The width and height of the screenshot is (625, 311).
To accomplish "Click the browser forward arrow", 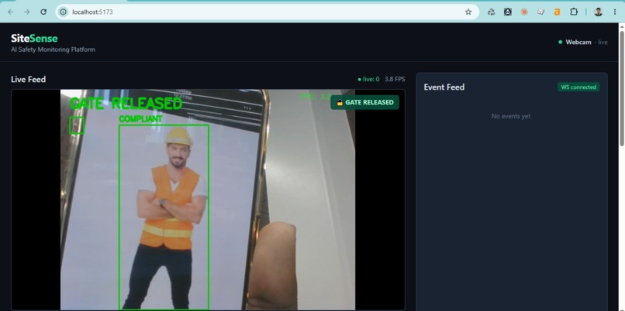I will coord(26,12).
